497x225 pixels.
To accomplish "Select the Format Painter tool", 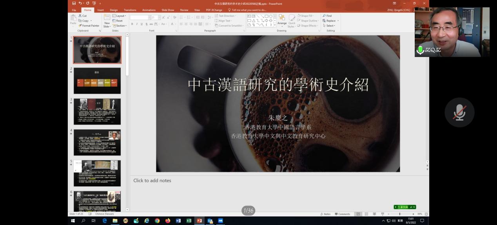I will [89, 26].
